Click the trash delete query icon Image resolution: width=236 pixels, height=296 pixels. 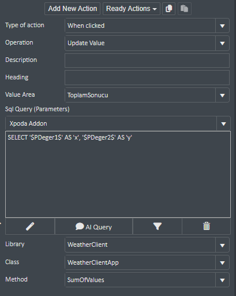click(x=207, y=226)
